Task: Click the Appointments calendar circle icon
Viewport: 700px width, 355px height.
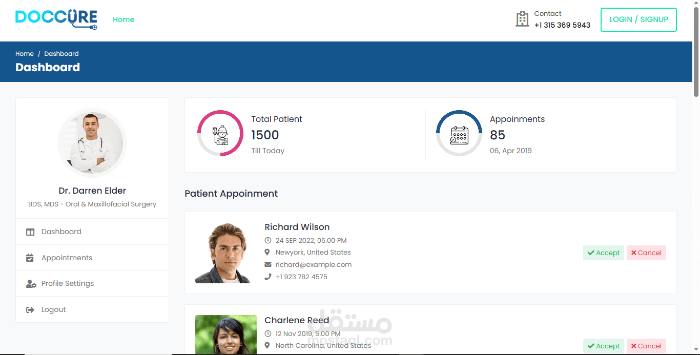Action: (459, 134)
